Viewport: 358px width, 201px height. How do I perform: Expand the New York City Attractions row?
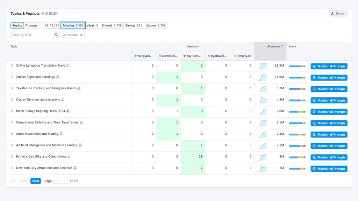coord(12,168)
